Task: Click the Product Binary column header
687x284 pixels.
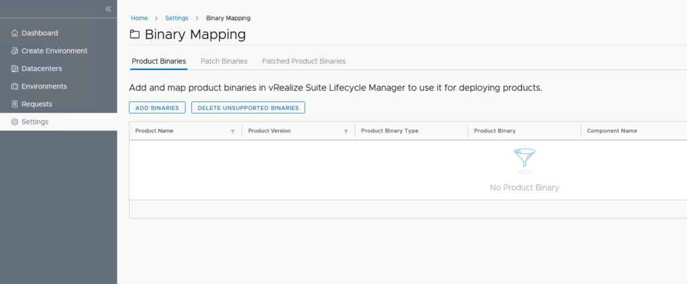Action: tap(494, 131)
